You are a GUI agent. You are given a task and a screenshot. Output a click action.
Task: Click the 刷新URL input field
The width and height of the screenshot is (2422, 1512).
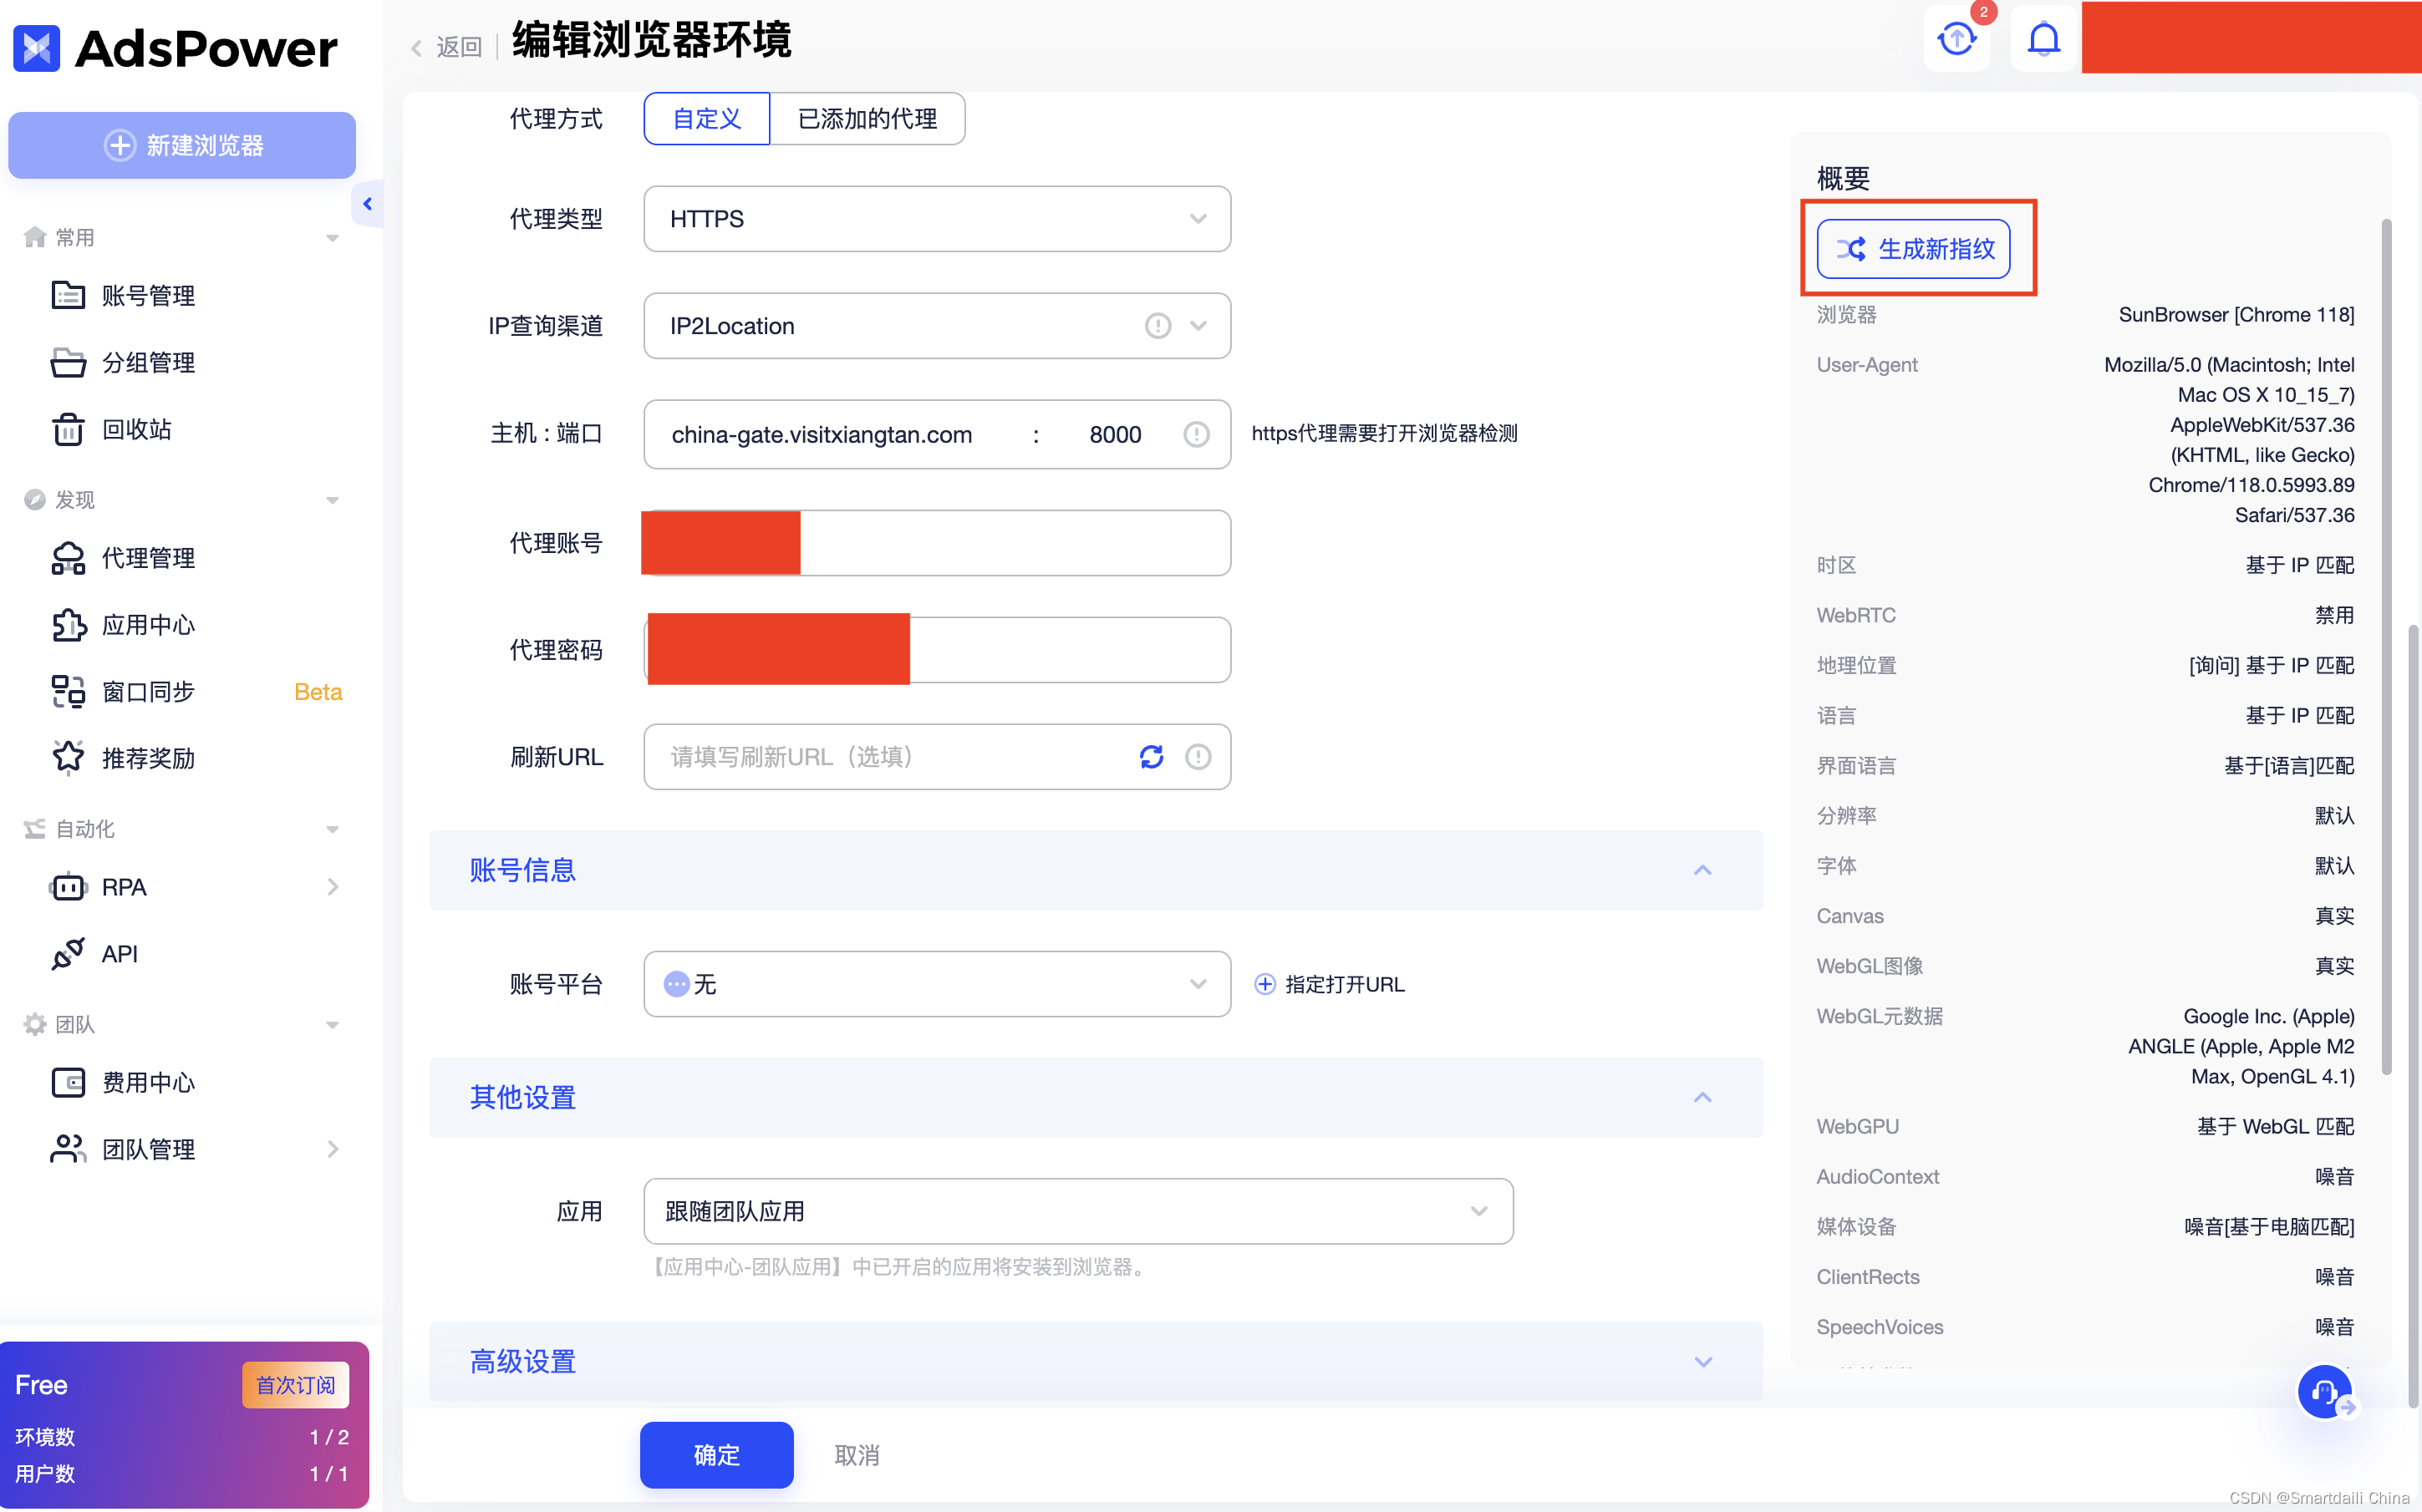pyautogui.click(x=890, y=757)
